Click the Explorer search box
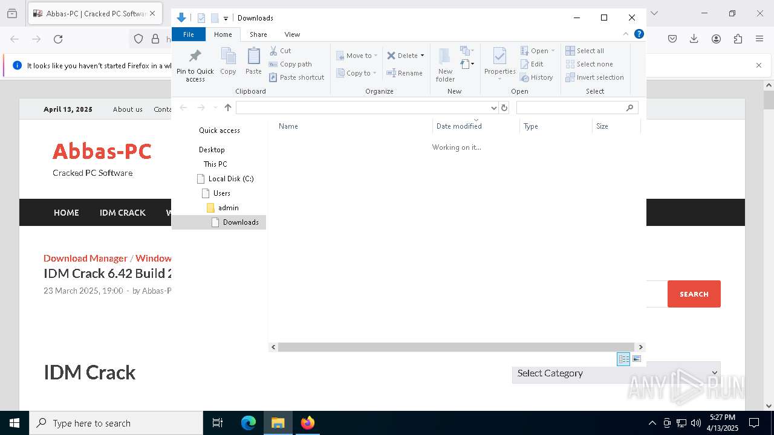The width and height of the screenshot is (774, 435). 577,108
